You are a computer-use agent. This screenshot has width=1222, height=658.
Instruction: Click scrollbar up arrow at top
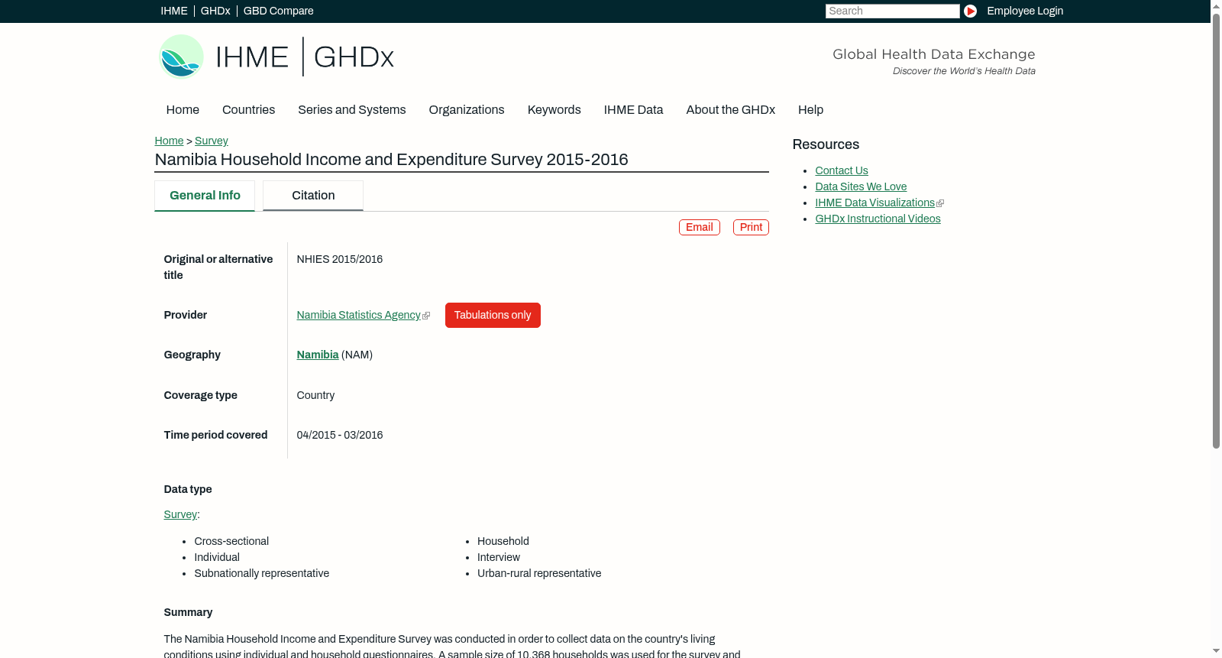click(x=1216, y=5)
